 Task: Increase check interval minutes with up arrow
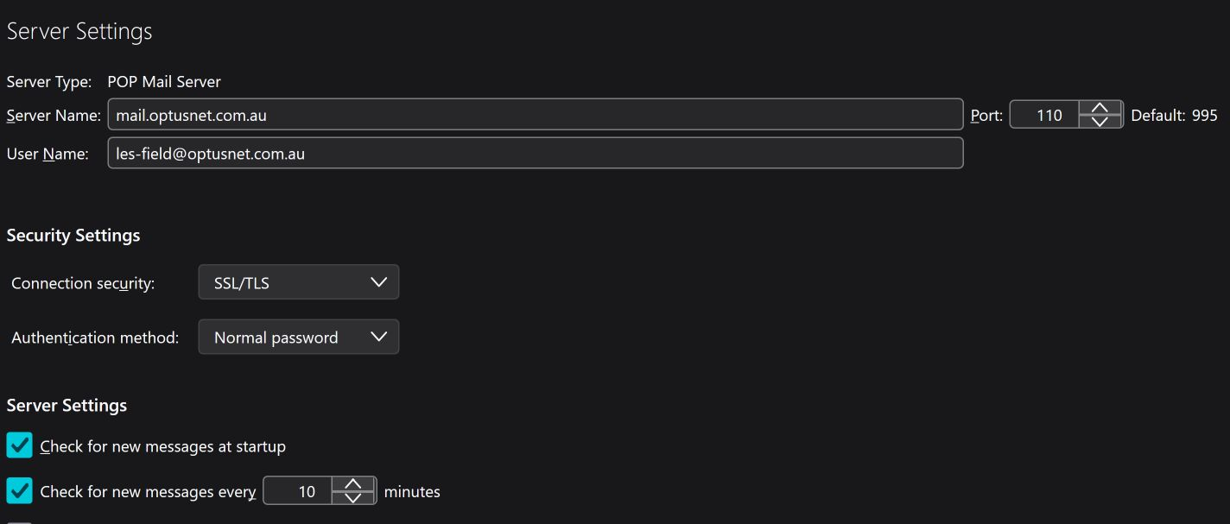point(352,484)
